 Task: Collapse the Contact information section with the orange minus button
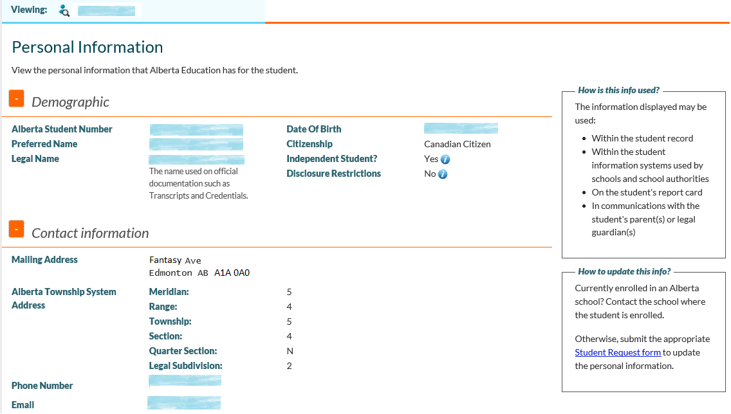[17, 229]
